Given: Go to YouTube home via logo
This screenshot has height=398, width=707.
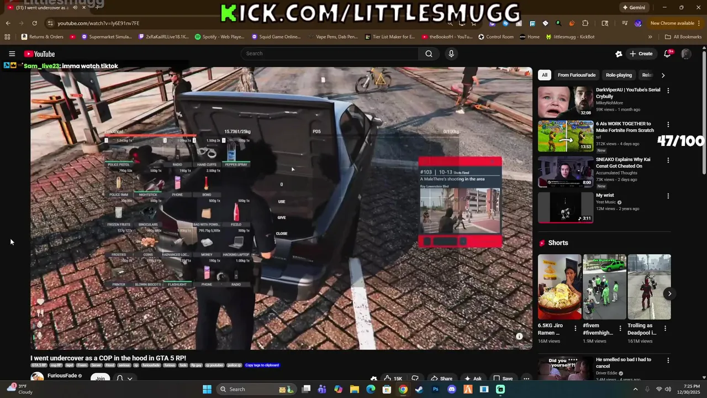Looking at the screenshot, I should (39, 54).
